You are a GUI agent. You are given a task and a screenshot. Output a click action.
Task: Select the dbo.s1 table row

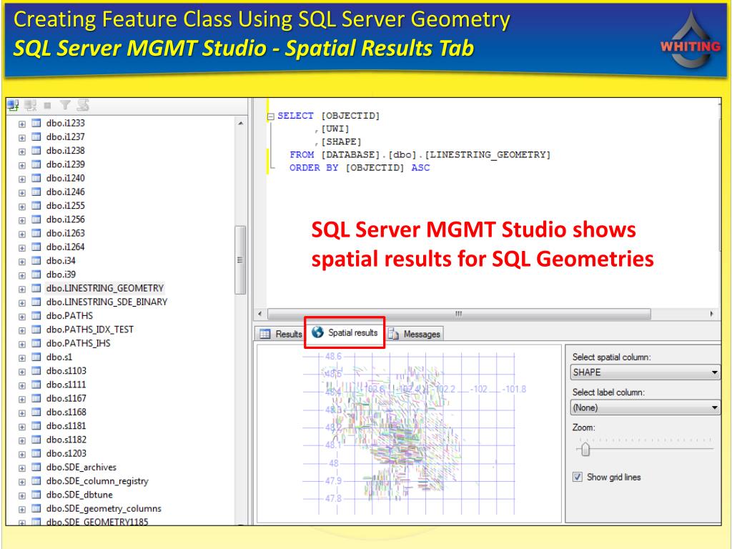(59, 357)
